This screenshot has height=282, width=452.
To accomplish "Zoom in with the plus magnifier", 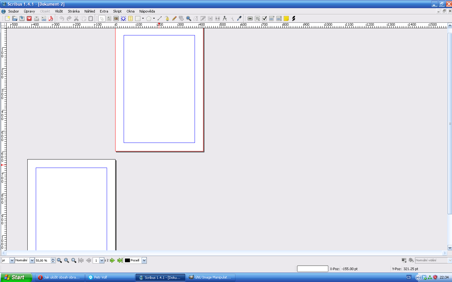I will pyautogui.click(x=74, y=260).
